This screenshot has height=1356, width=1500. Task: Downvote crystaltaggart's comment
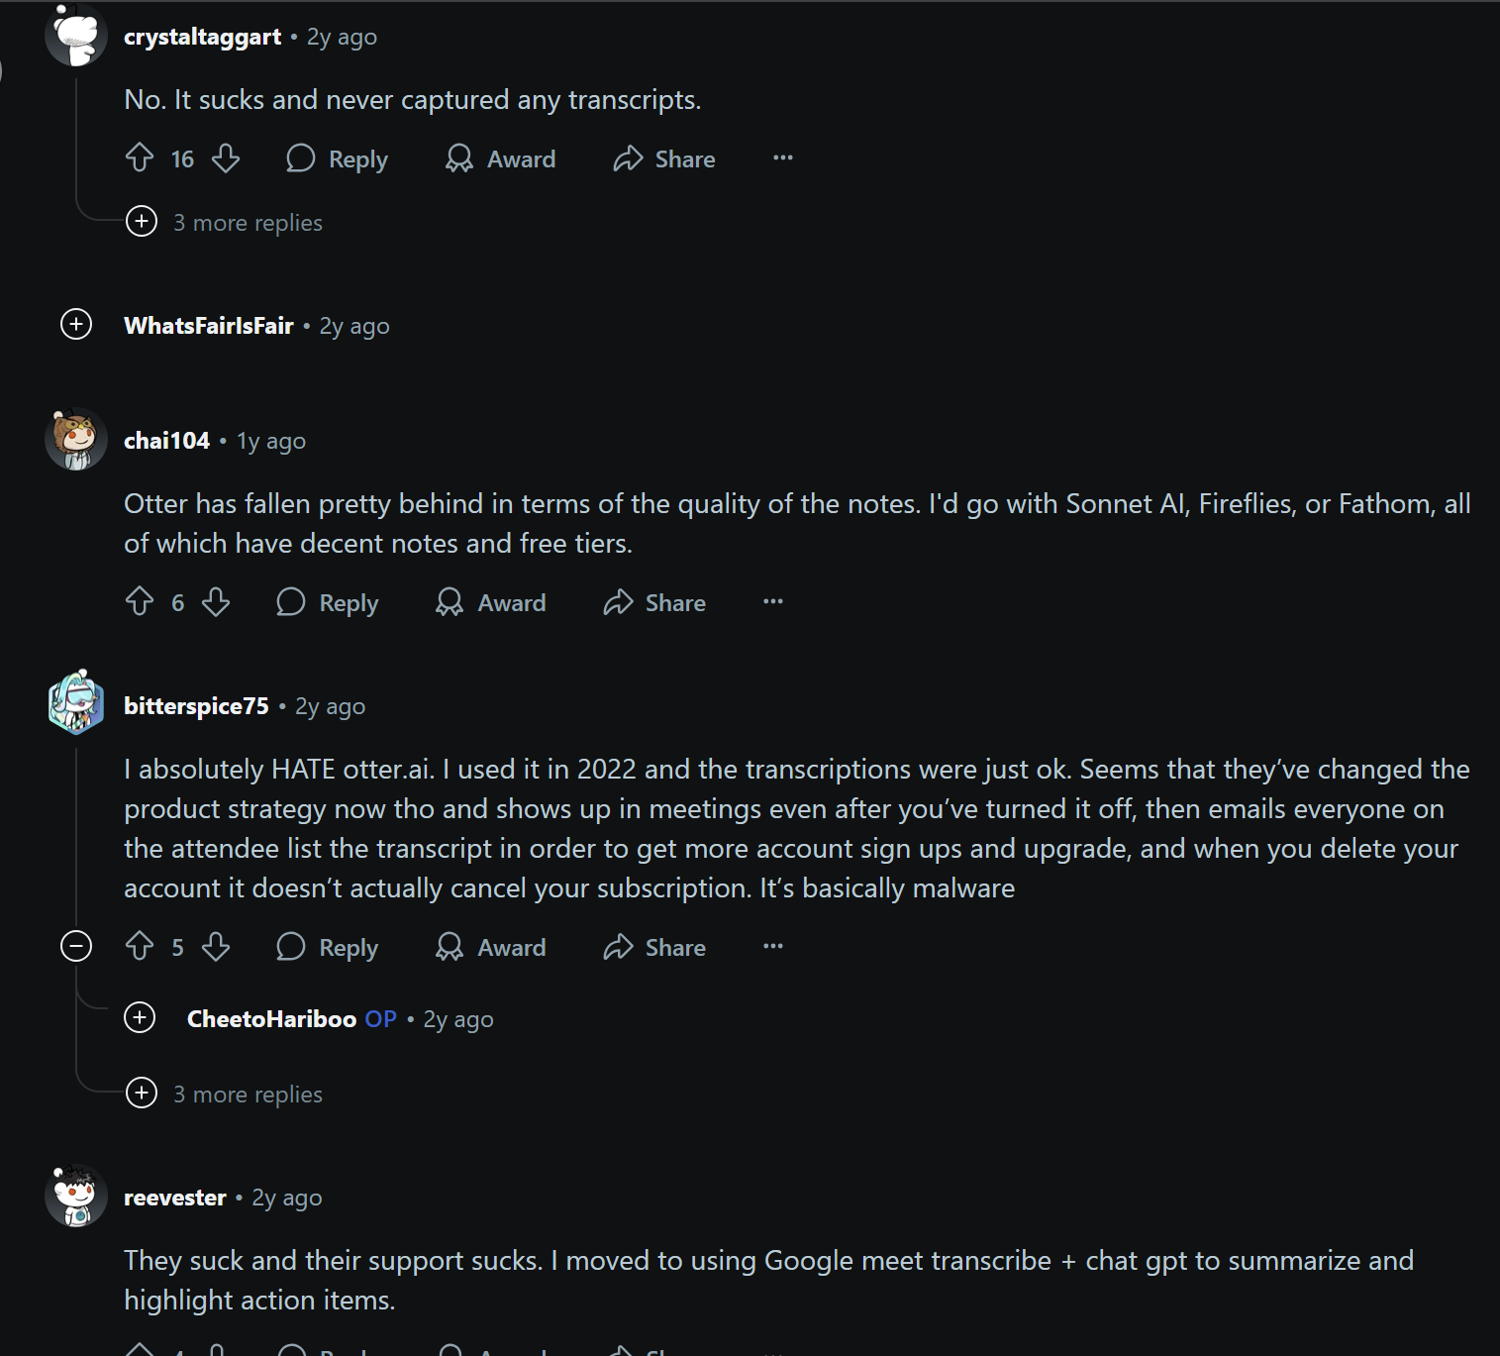click(x=226, y=158)
